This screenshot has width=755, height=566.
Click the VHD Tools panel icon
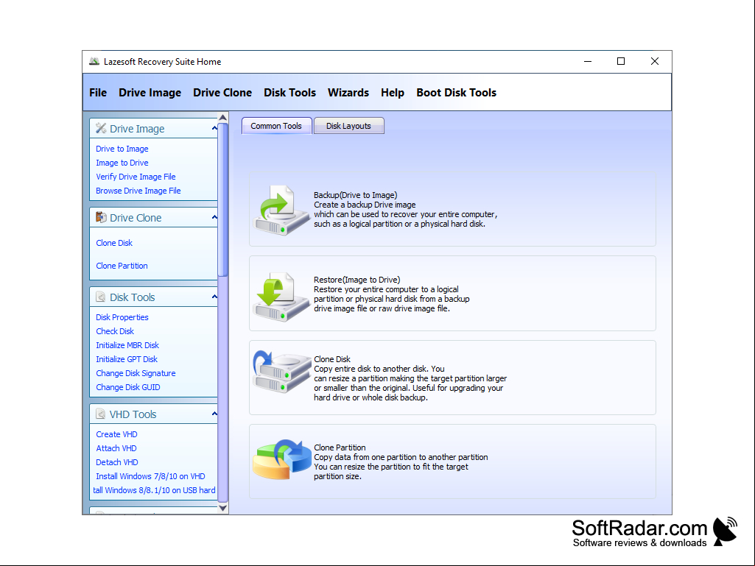101,414
